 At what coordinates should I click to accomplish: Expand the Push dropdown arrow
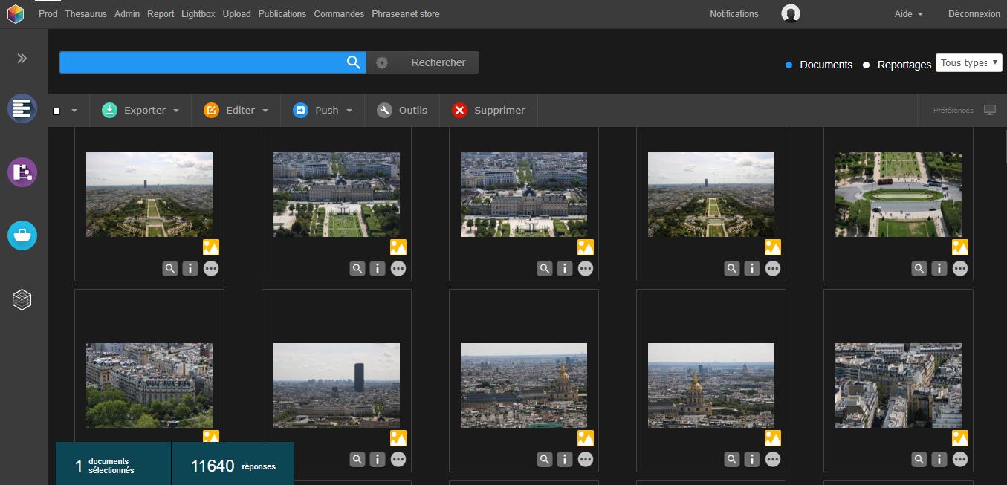349,111
